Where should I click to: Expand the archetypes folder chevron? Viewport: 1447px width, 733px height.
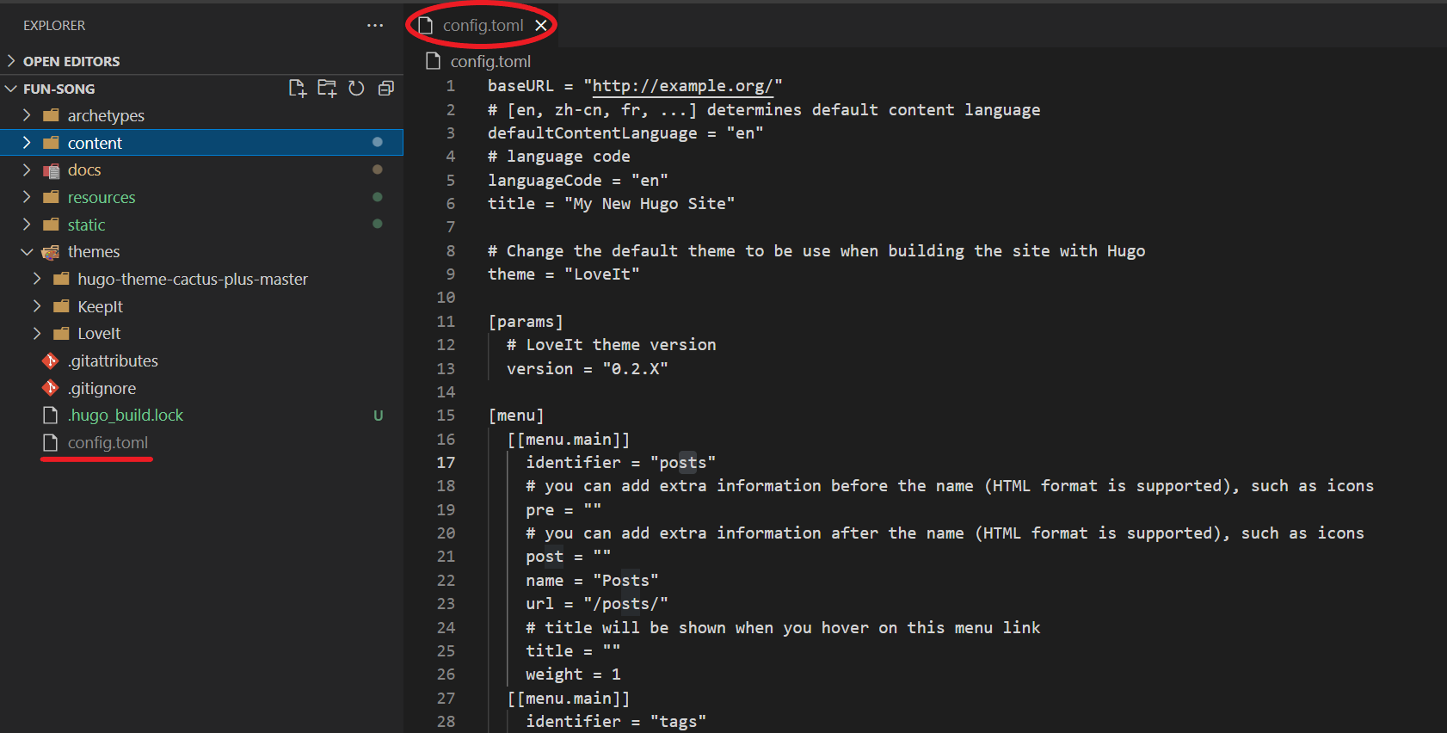point(27,115)
